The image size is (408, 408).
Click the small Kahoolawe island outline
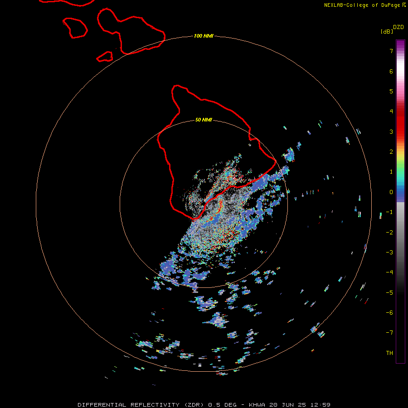click(x=105, y=57)
